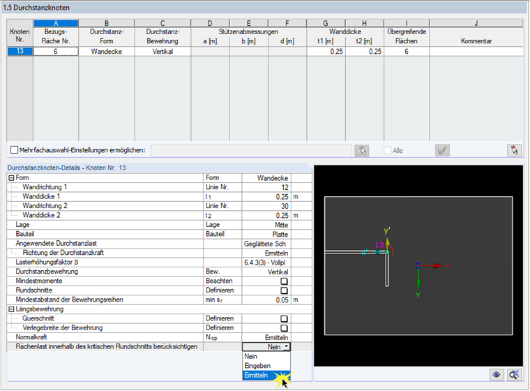Click Form value Wandecke in details
The height and width of the screenshot is (391, 530).
pyautogui.click(x=266, y=178)
